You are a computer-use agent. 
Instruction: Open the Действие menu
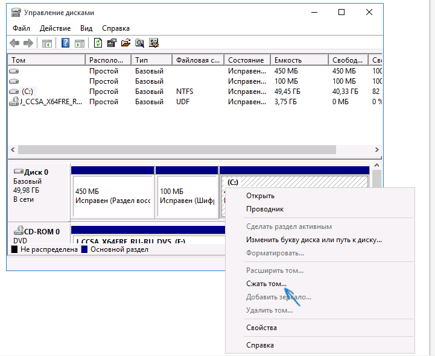(56, 28)
